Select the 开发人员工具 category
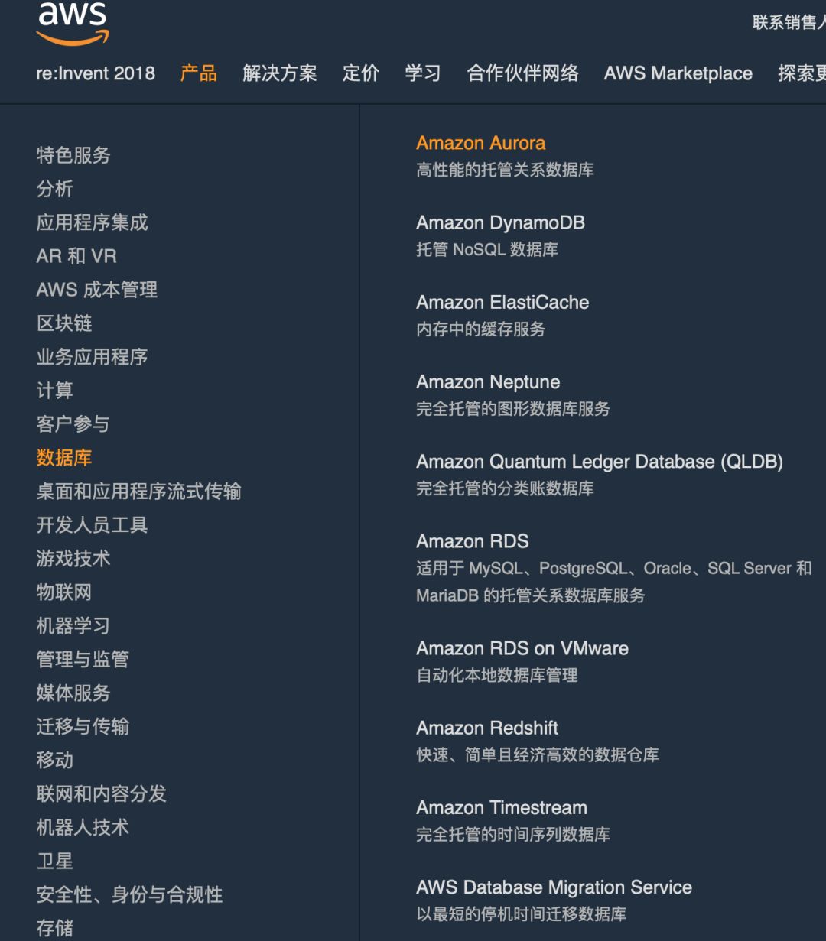The image size is (826, 941). coord(93,525)
